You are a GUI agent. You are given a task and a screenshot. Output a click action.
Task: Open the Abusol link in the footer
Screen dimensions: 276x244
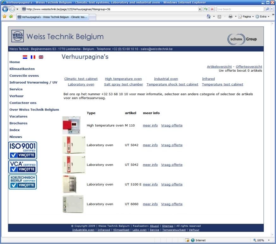pos(154,226)
